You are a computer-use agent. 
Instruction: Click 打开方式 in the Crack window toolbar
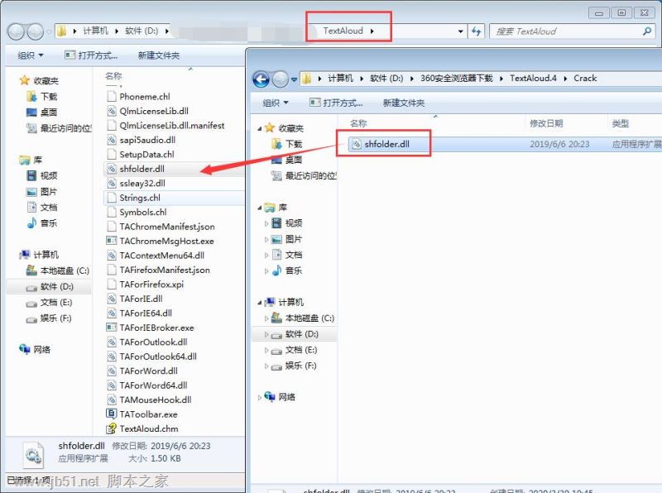[336, 103]
